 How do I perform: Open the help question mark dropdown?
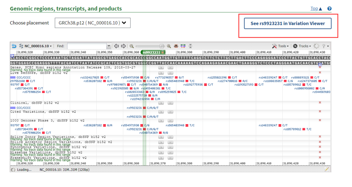pos(325,46)
